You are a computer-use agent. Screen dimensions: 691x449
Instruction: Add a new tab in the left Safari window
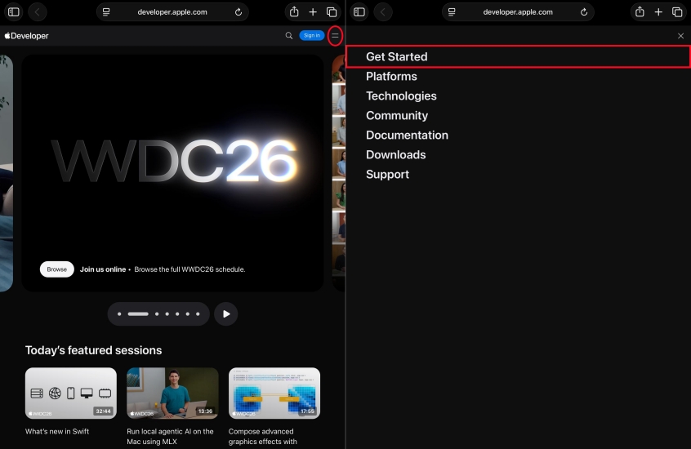point(313,12)
